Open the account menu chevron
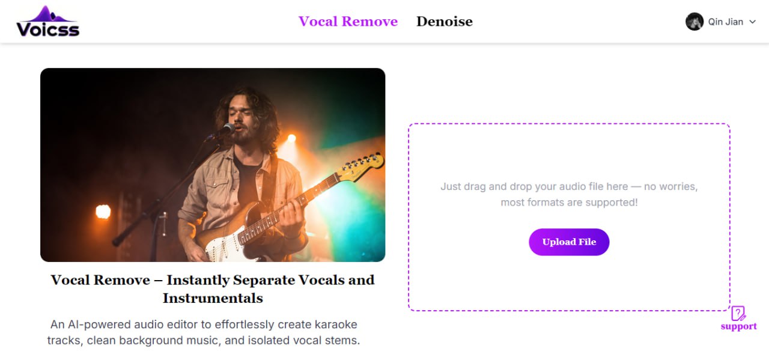Viewport: 769px width, 351px height. tap(752, 22)
